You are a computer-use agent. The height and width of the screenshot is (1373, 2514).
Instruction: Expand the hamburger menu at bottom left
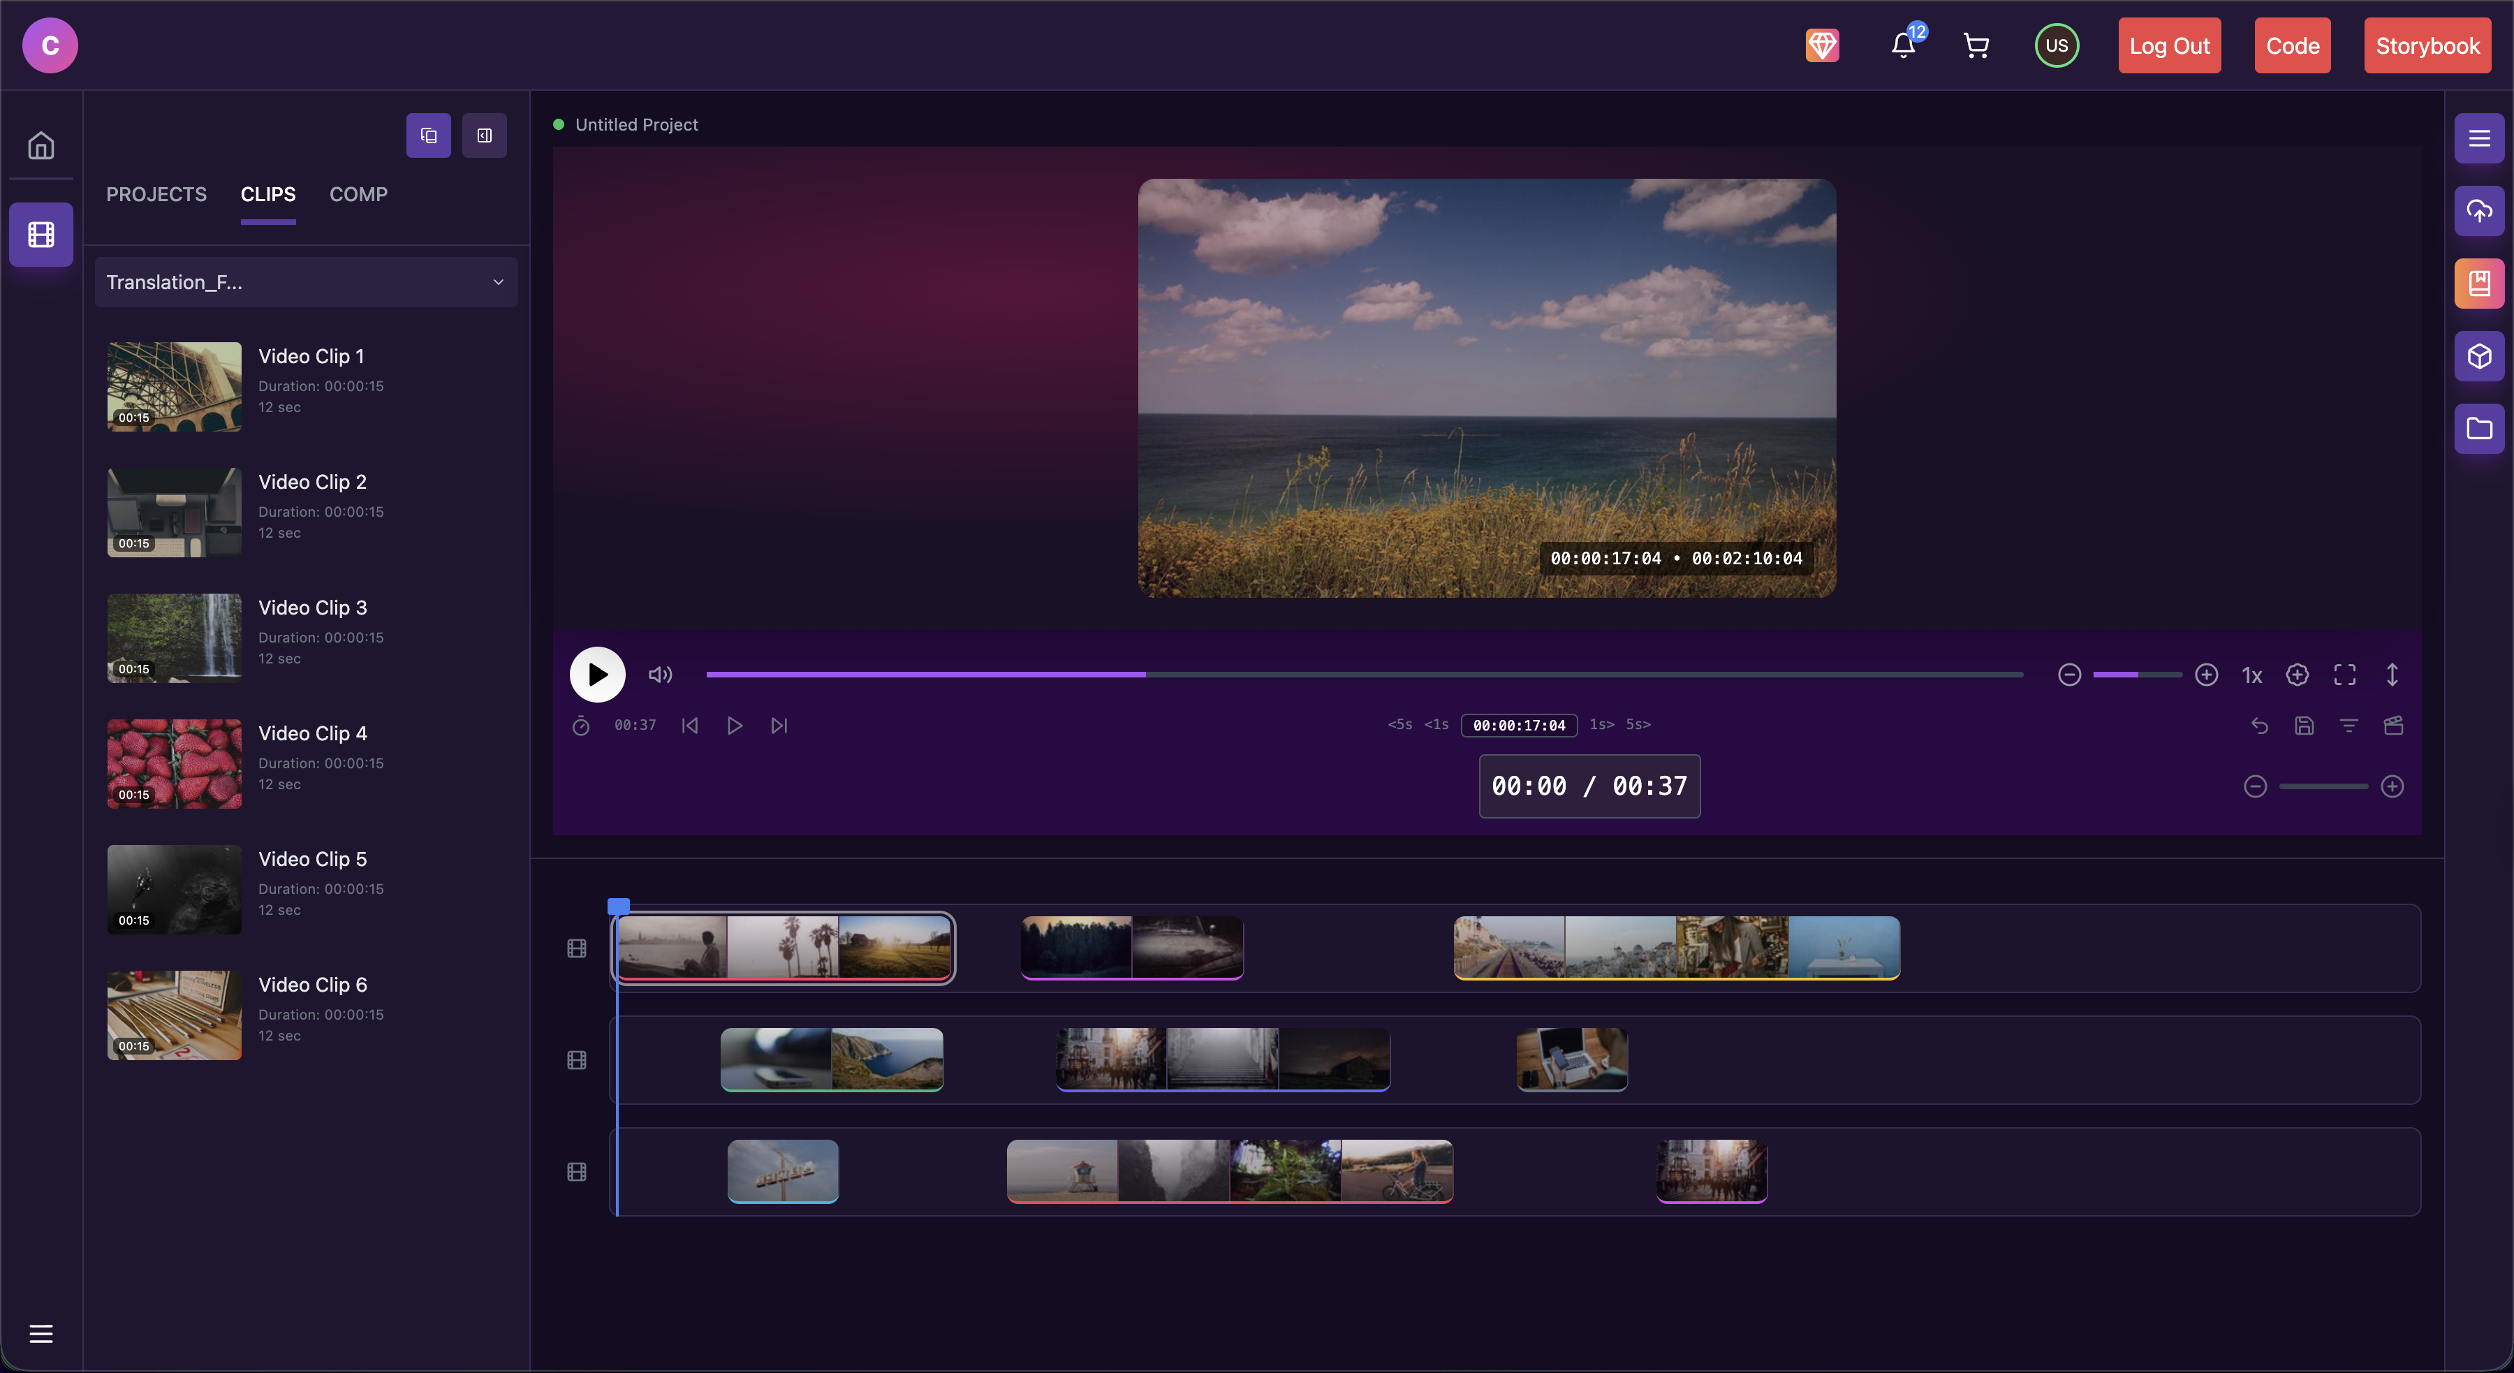tap(41, 1333)
